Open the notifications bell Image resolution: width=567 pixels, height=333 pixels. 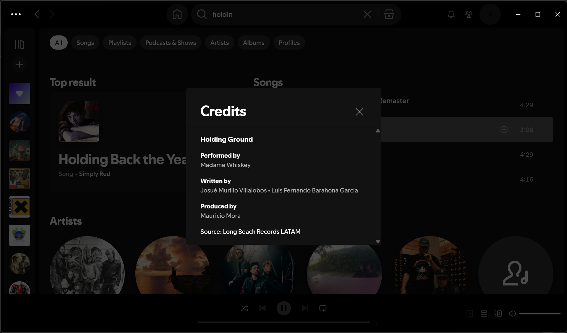451,14
